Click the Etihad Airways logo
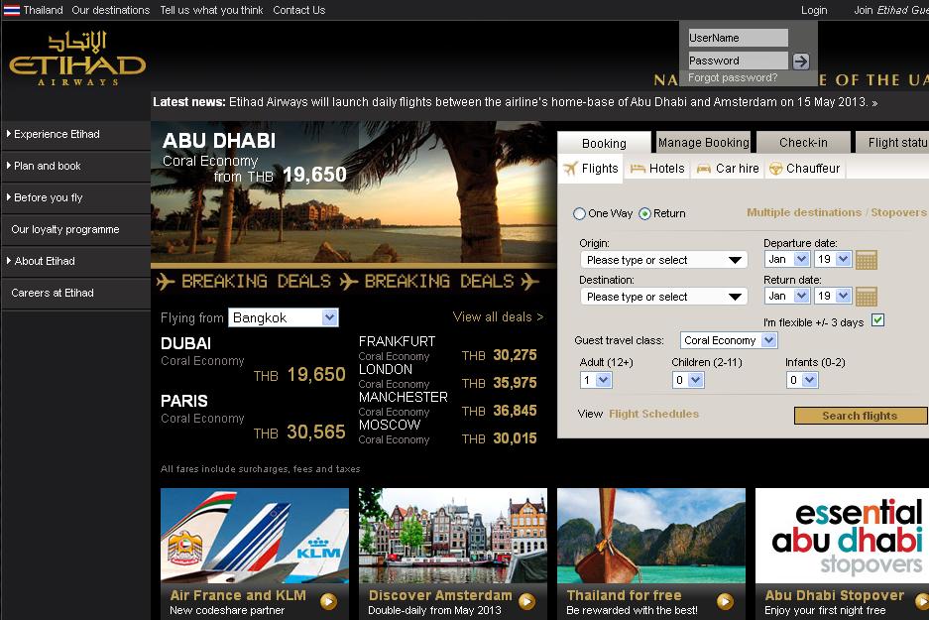 tap(77, 59)
